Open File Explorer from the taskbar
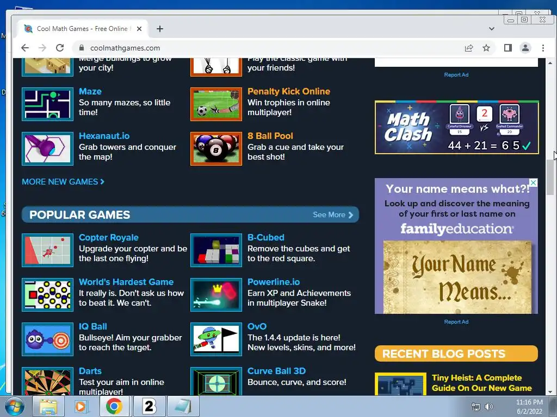Image resolution: width=557 pixels, height=417 pixels. click(48, 406)
